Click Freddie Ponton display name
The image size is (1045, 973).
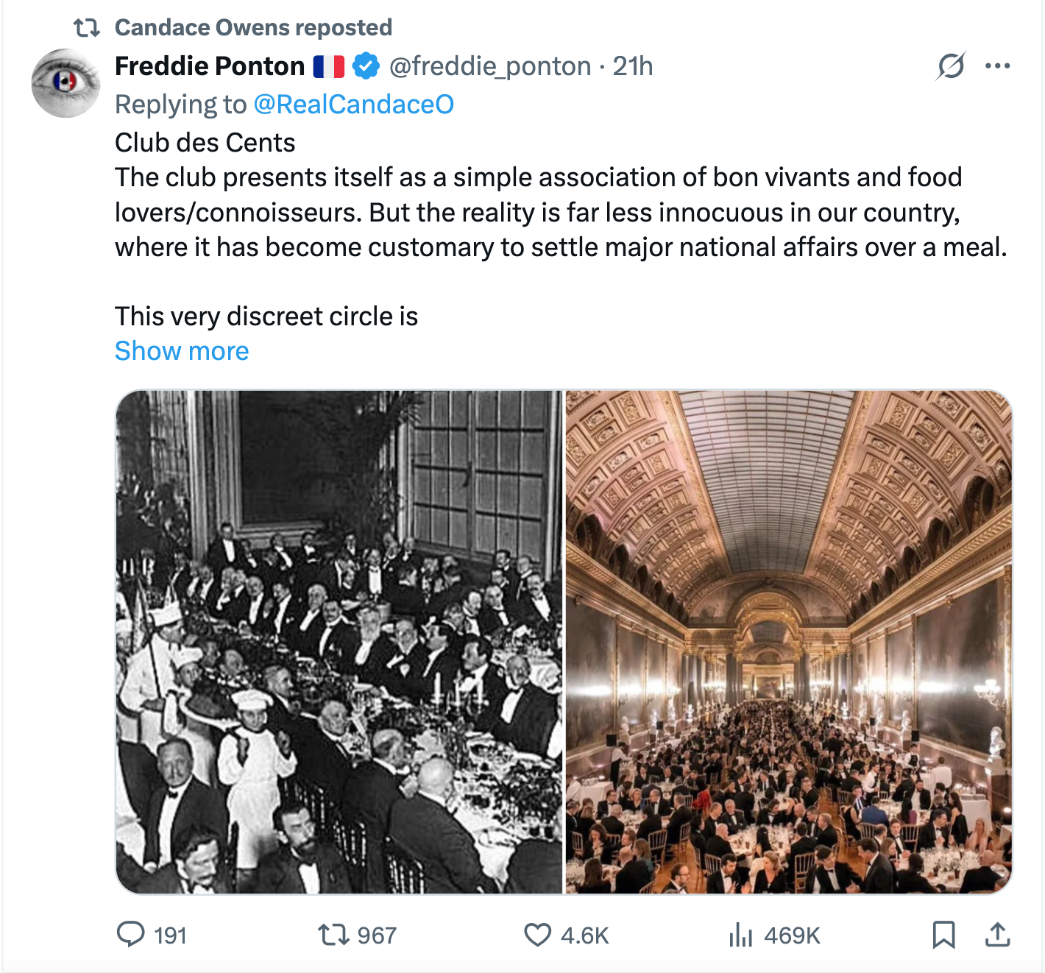210,66
